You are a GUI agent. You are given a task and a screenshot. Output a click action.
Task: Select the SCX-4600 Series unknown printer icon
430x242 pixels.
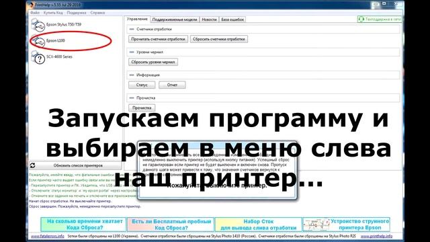pos(38,57)
